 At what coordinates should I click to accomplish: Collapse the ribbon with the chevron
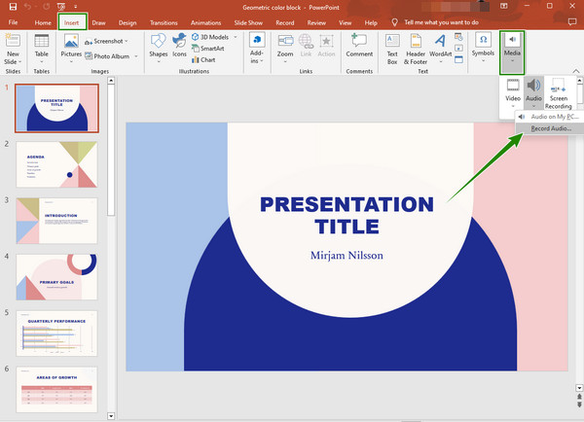coord(576,71)
